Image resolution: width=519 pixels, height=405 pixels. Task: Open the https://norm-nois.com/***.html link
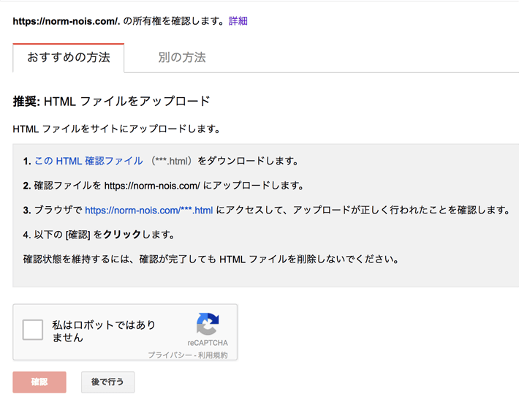[148, 211]
